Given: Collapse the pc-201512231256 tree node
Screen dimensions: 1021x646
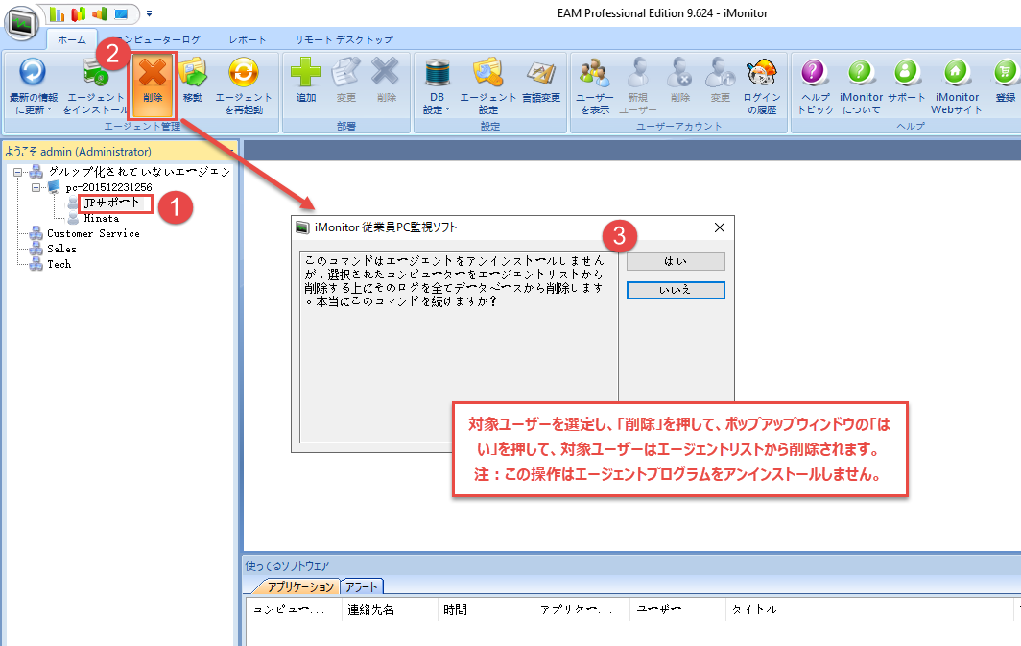Looking at the screenshot, I should click(x=36, y=187).
